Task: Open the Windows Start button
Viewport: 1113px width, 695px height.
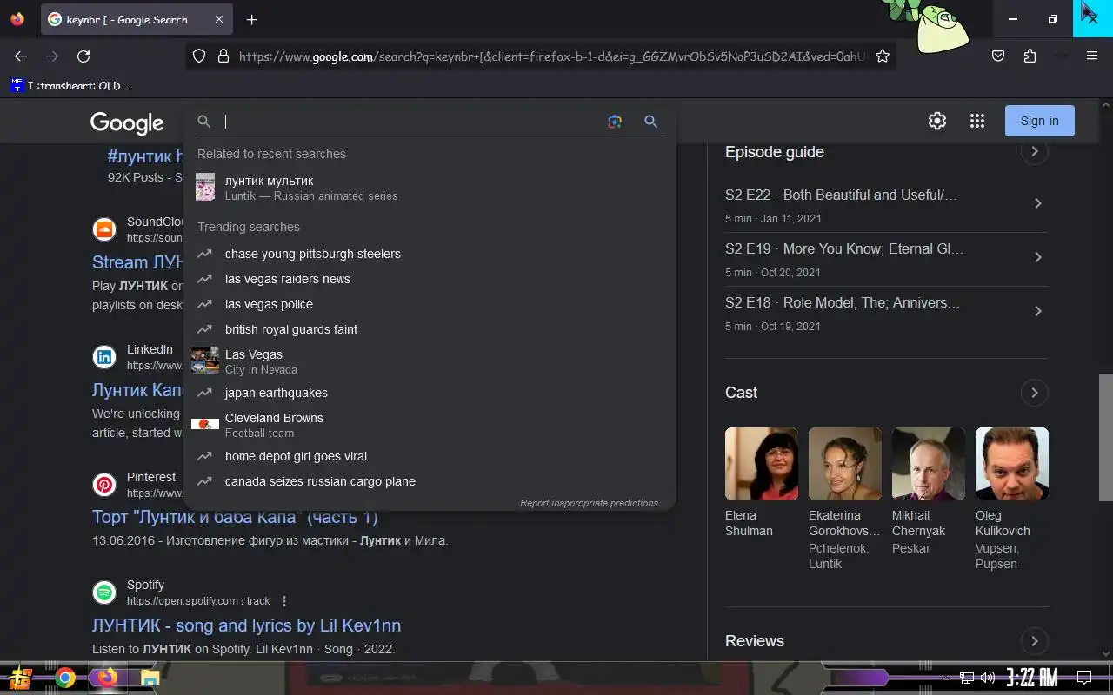Action: (21, 678)
